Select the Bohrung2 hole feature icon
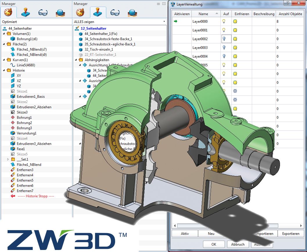307x252 pixels. point(13,123)
